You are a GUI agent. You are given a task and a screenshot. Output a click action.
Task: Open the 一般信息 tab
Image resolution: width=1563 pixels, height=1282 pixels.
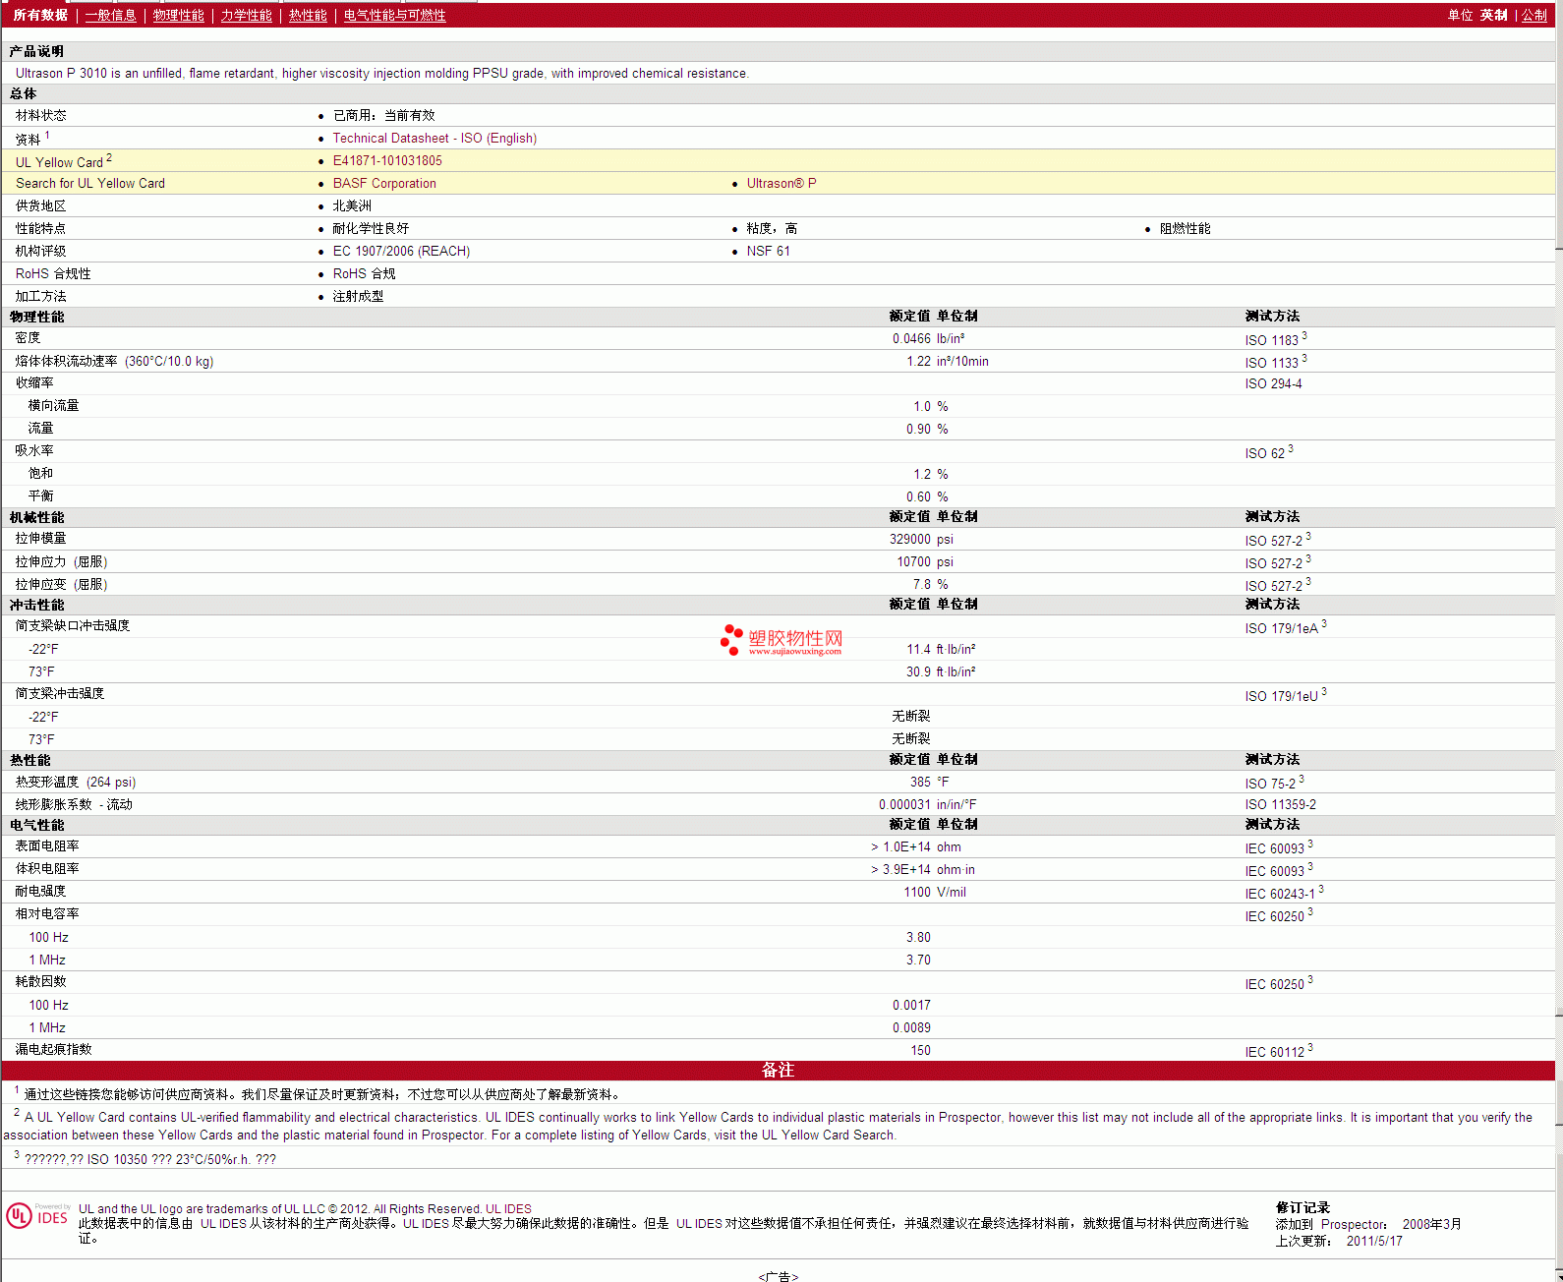coord(110,16)
